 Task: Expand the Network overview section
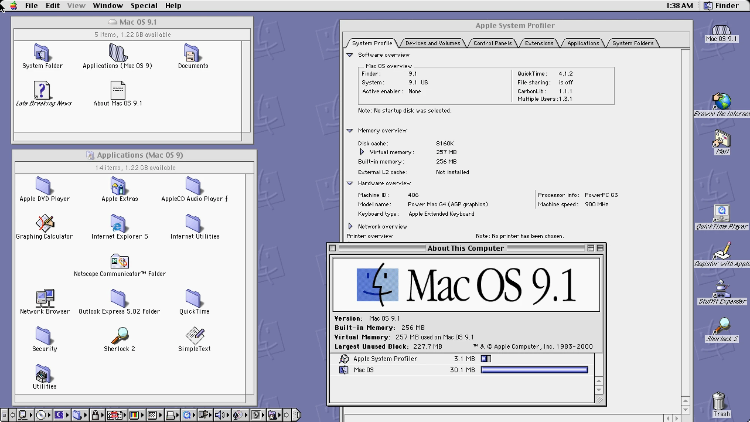pos(351,226)
